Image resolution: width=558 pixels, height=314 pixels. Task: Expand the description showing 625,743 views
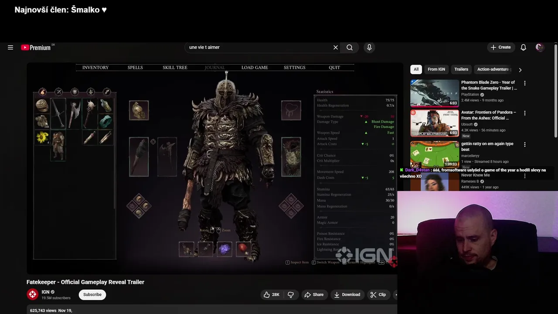(212, 310)
